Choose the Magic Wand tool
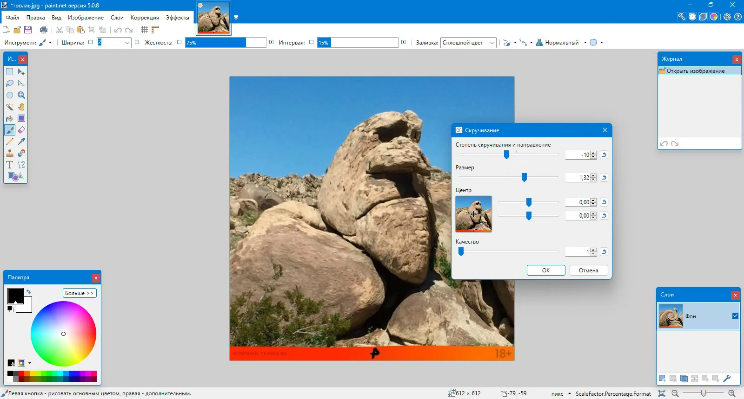Image resolution: width=744 pixels, height=399 pixels. 9,107
